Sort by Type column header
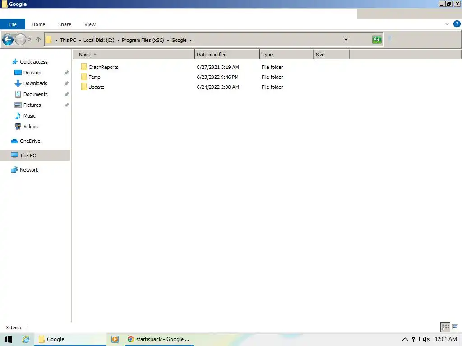Screen dimensions: 462x346 pyautogui.click(x=286, y=55)
